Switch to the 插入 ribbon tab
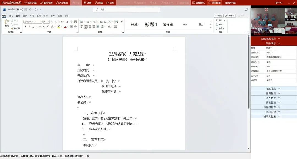297x159 pixels. (x=11, y=16)
